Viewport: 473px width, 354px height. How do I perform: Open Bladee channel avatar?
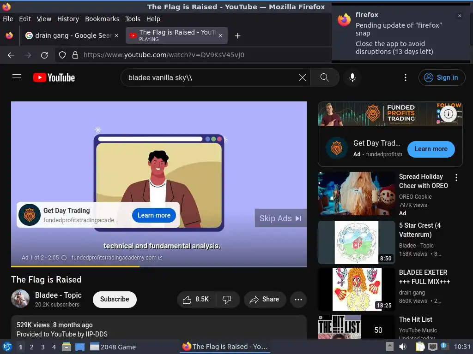(20, 299)
